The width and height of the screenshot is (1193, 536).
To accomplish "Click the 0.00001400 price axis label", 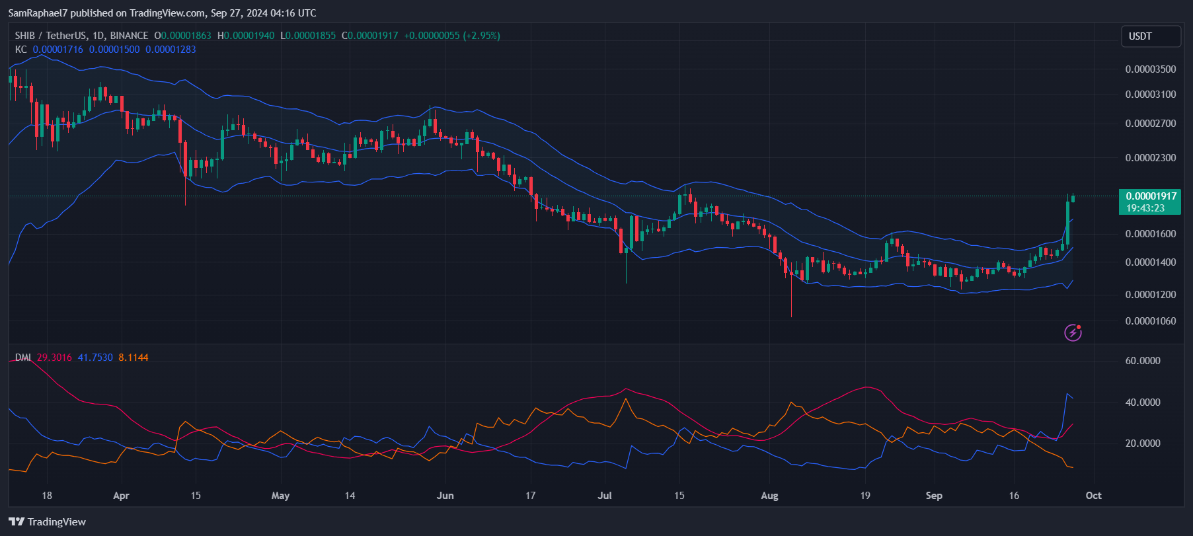I will click(1151, 262).
